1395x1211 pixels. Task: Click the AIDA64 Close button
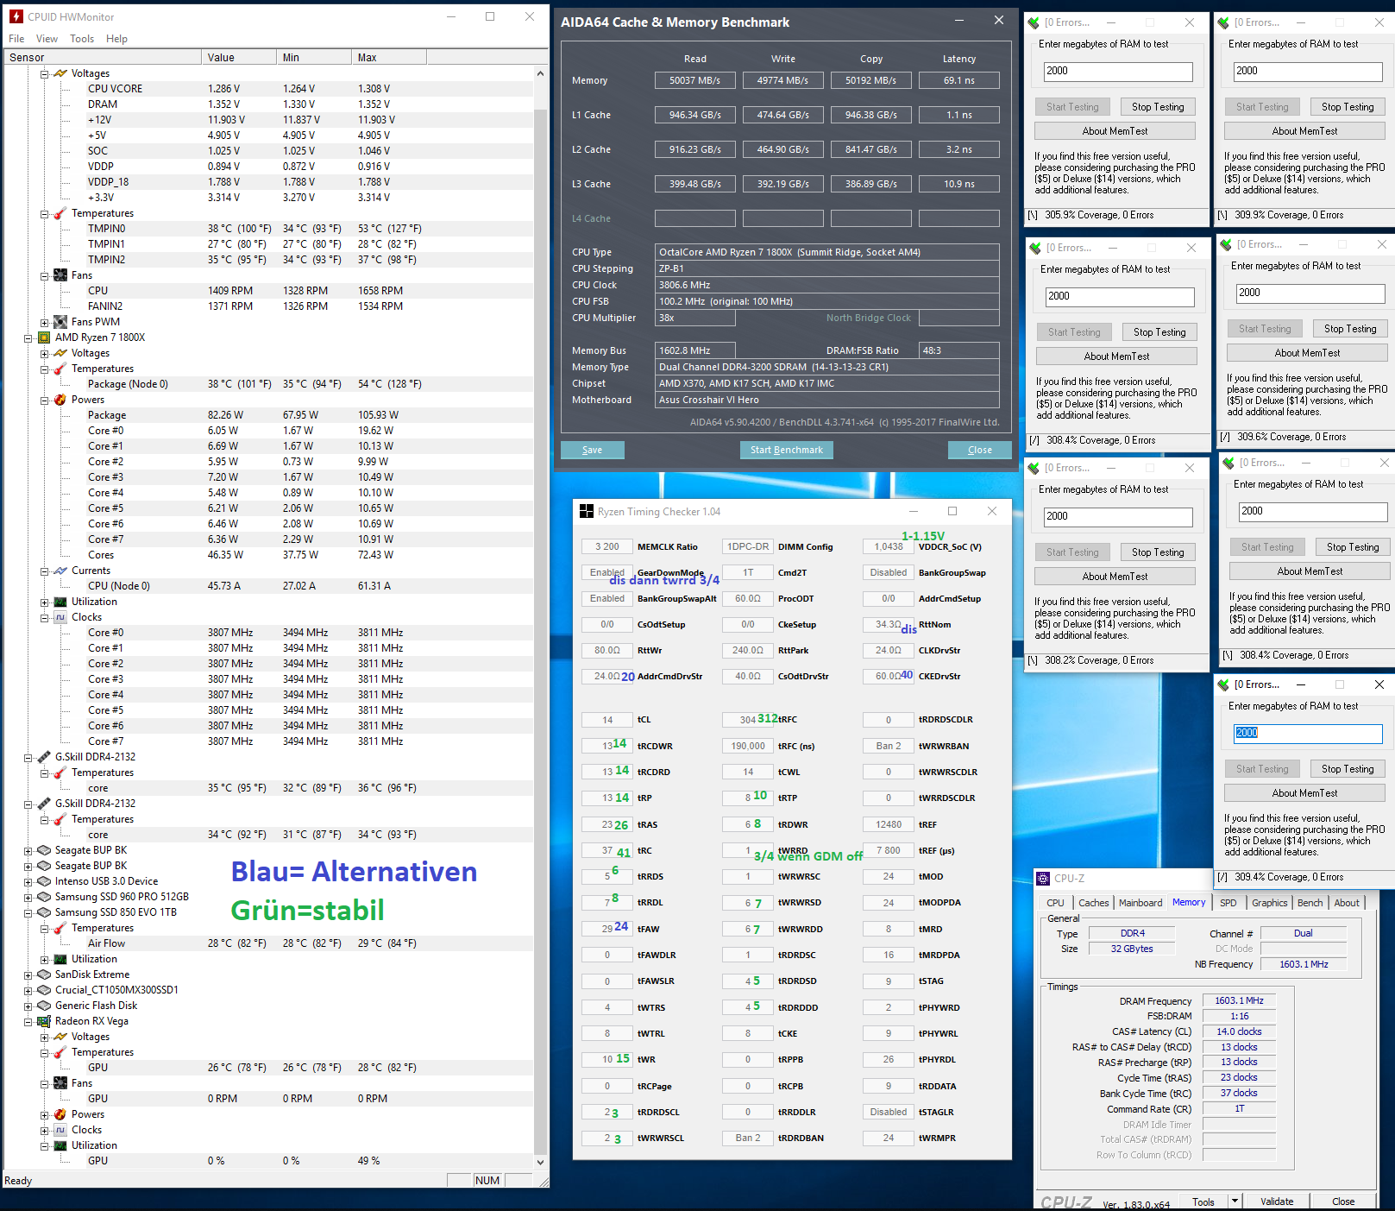979,450
